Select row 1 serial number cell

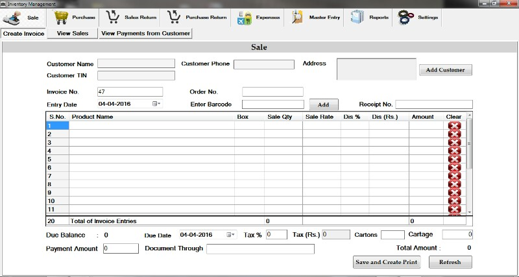click(x=57, y=126)
